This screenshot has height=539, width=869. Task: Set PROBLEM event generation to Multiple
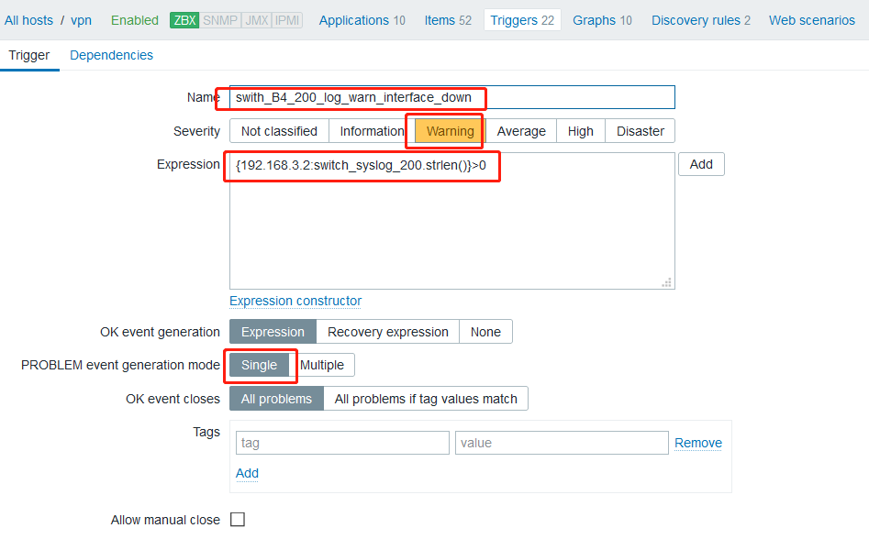[322, 365]
